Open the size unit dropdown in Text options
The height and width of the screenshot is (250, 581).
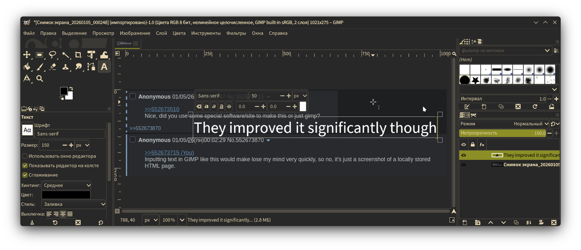tap(82, 145)
